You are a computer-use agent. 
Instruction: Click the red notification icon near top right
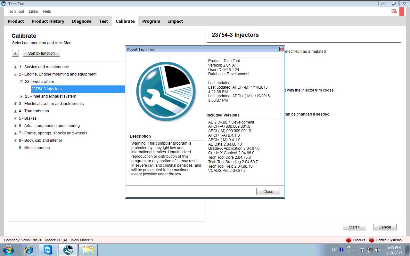pyautogui.click(x=394, y=11)
